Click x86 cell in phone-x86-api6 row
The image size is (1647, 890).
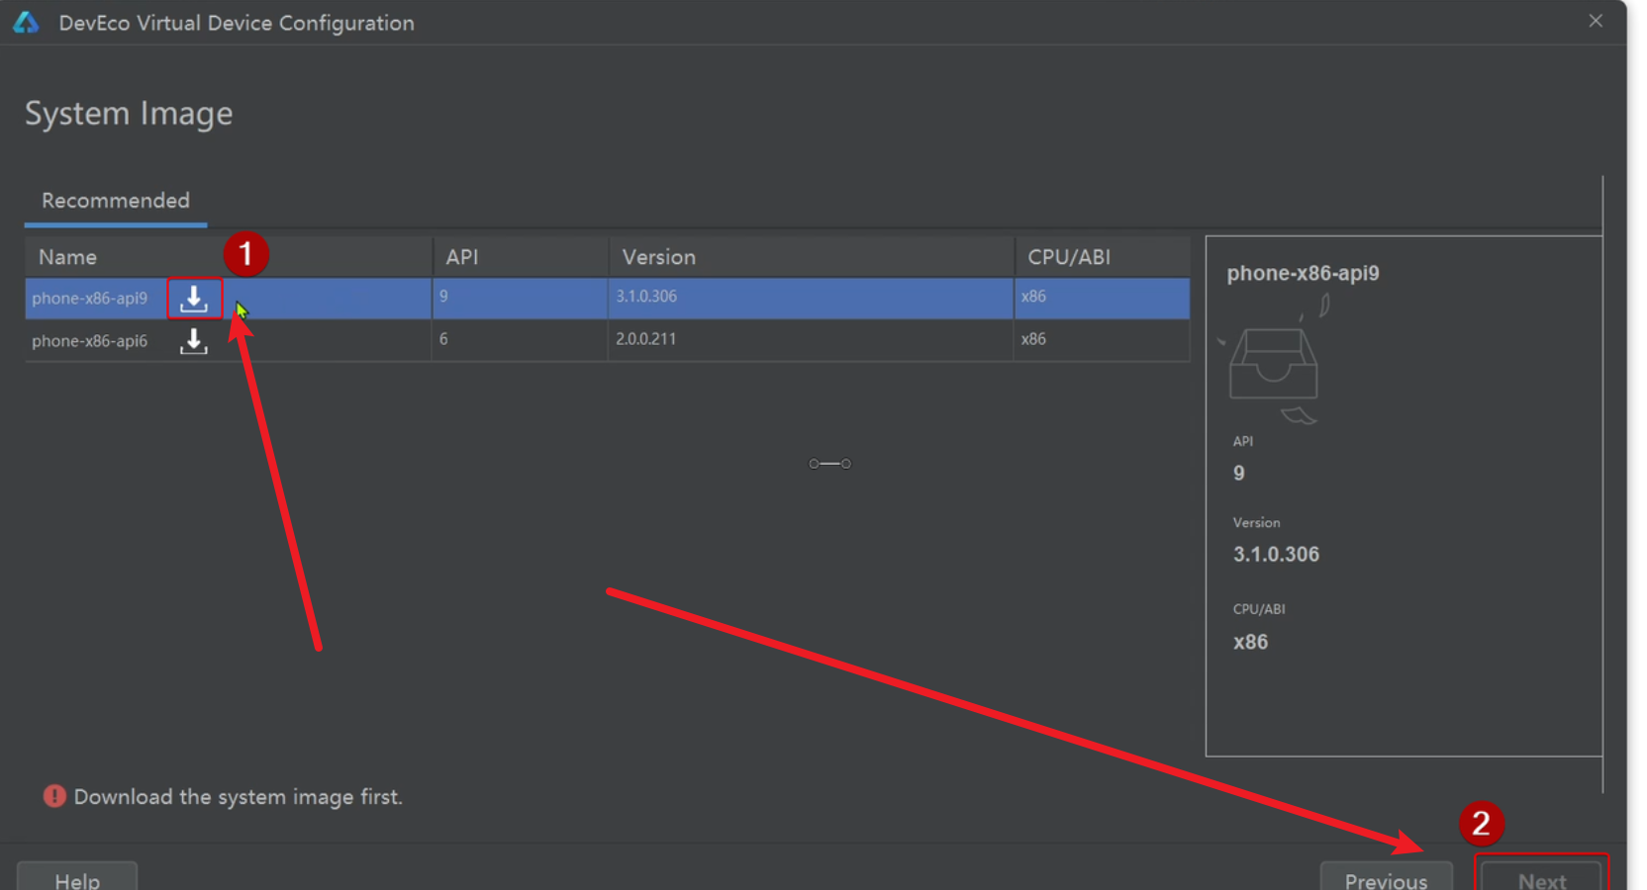1033,338
